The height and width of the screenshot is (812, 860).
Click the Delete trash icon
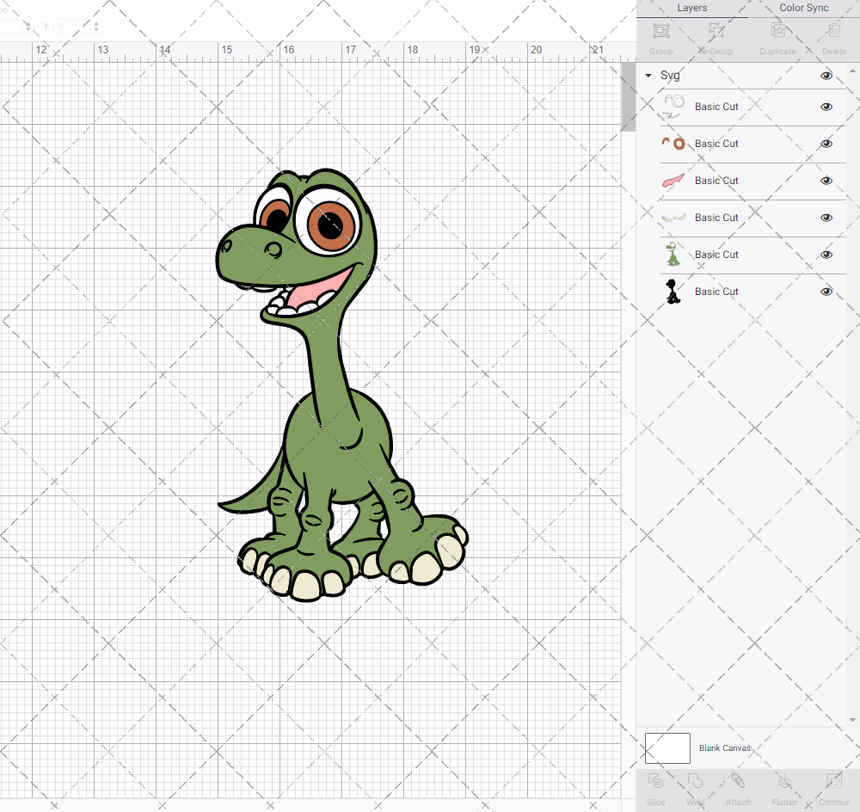pos(834,31)
